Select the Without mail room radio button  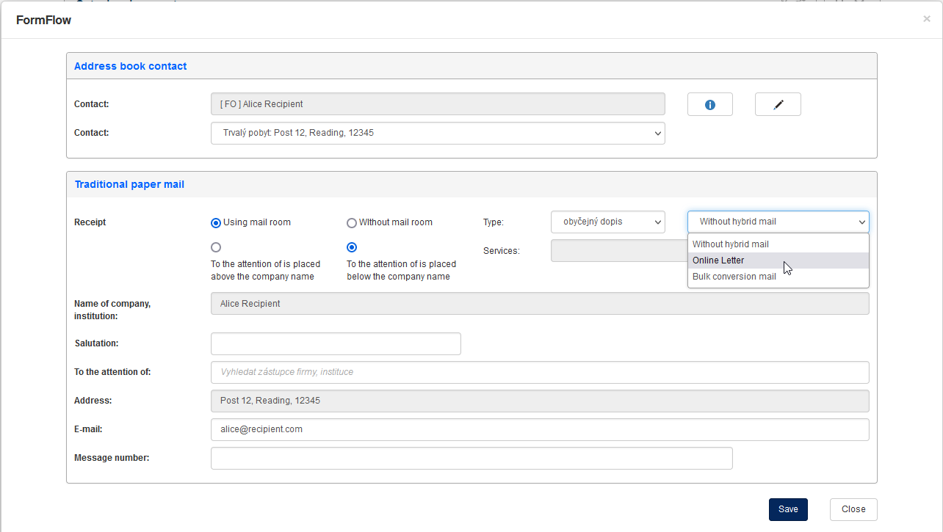(x=352, y=222)
